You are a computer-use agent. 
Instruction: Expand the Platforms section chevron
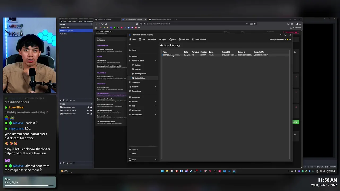point(156,87)
